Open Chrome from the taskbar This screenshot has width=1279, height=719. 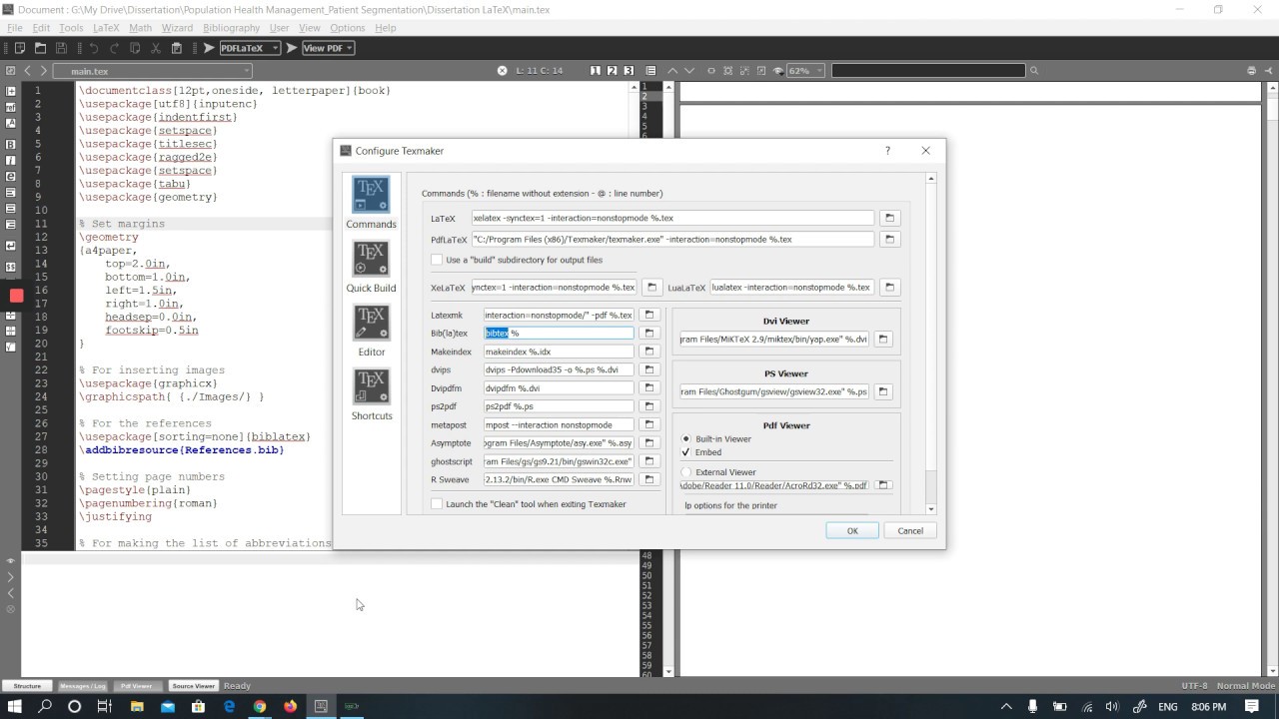pyautogui.click(x=259, y=706)
